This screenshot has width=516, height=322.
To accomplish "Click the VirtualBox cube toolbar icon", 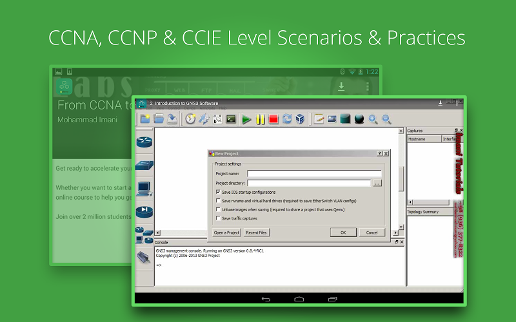I will click(x=300, y=118).
